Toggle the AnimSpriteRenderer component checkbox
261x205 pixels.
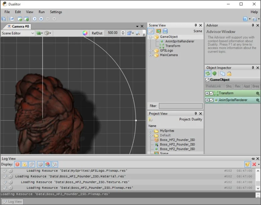[x=211, y=100]
